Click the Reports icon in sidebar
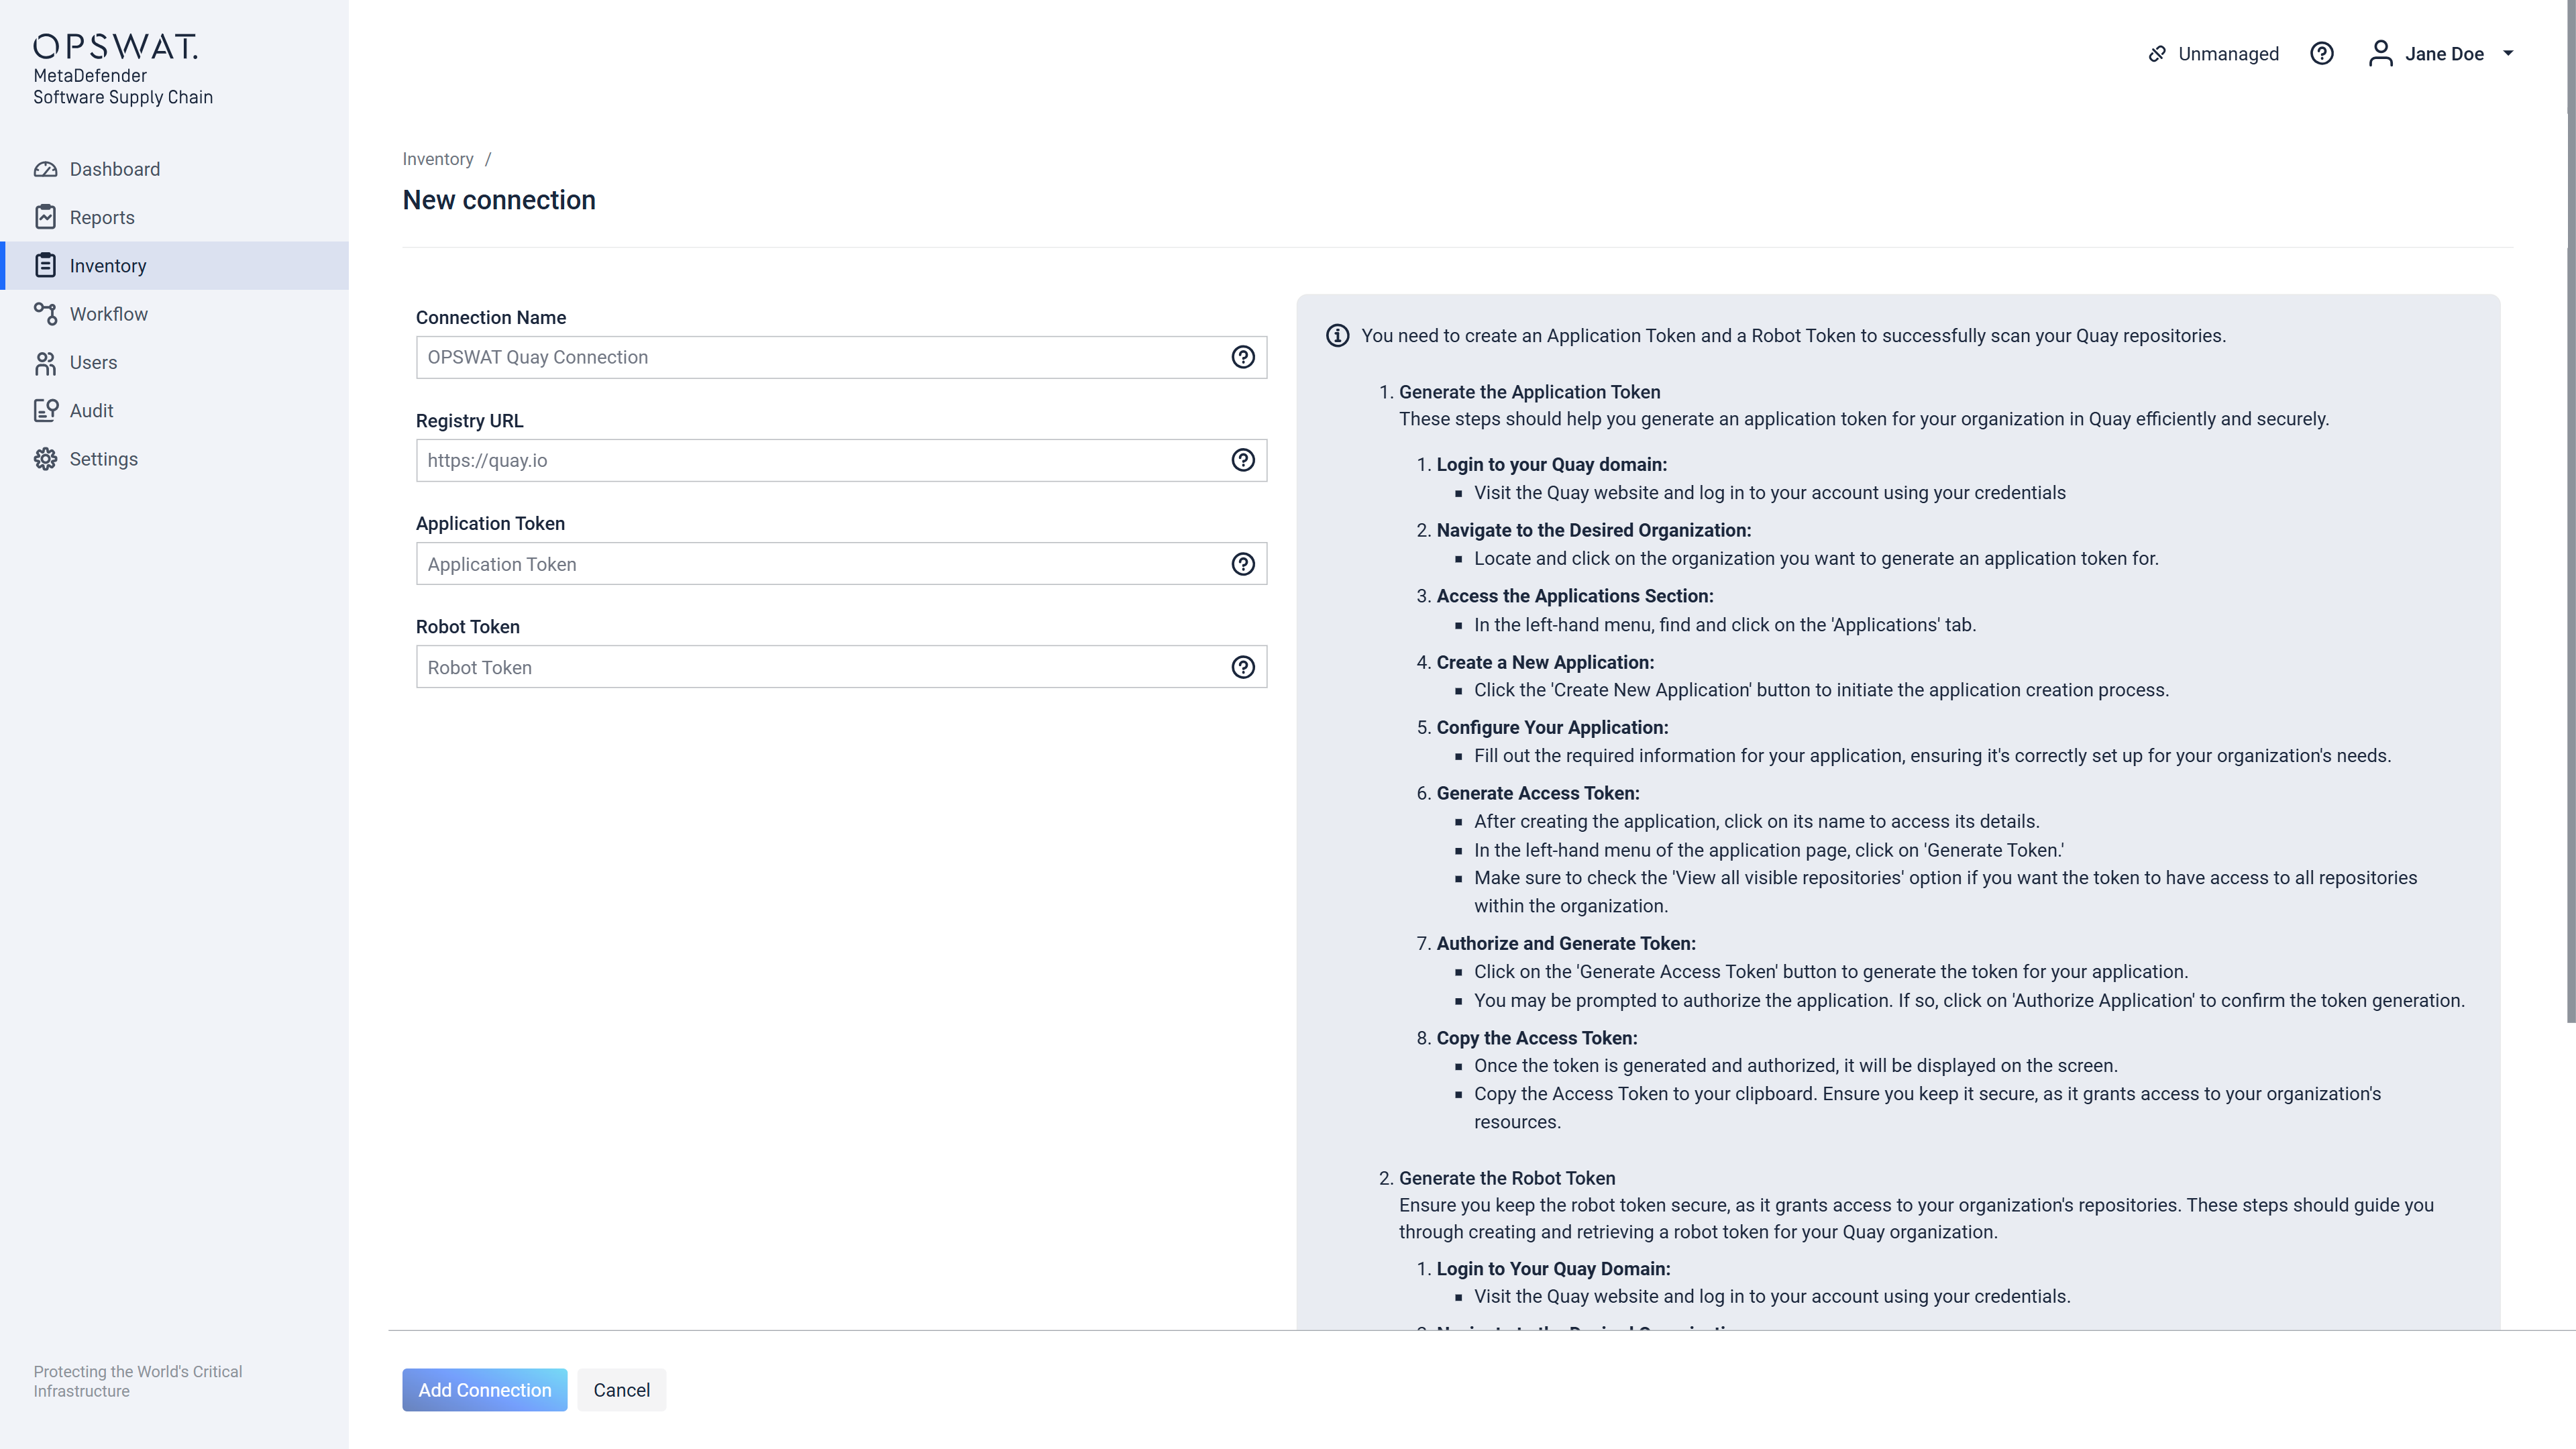Viewport: 2576px width, 1449px height. [45, 217]
